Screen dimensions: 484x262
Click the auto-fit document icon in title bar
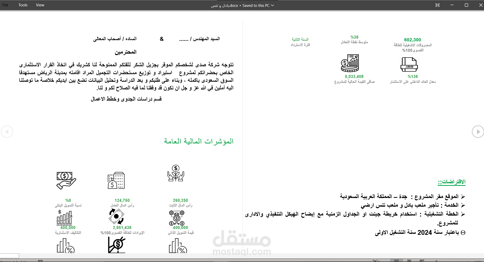(437, 5)
